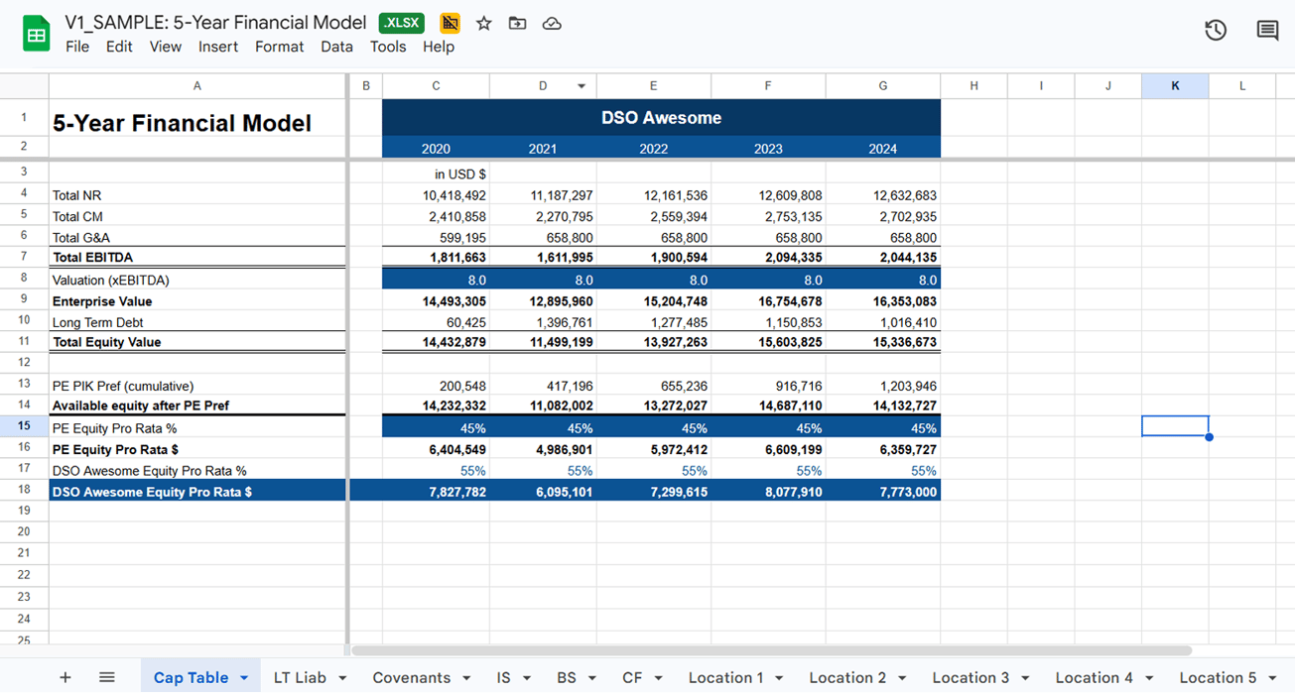Click the document title text
The height and width of the screenshot is (693, 1295).
tap(217, 23)
